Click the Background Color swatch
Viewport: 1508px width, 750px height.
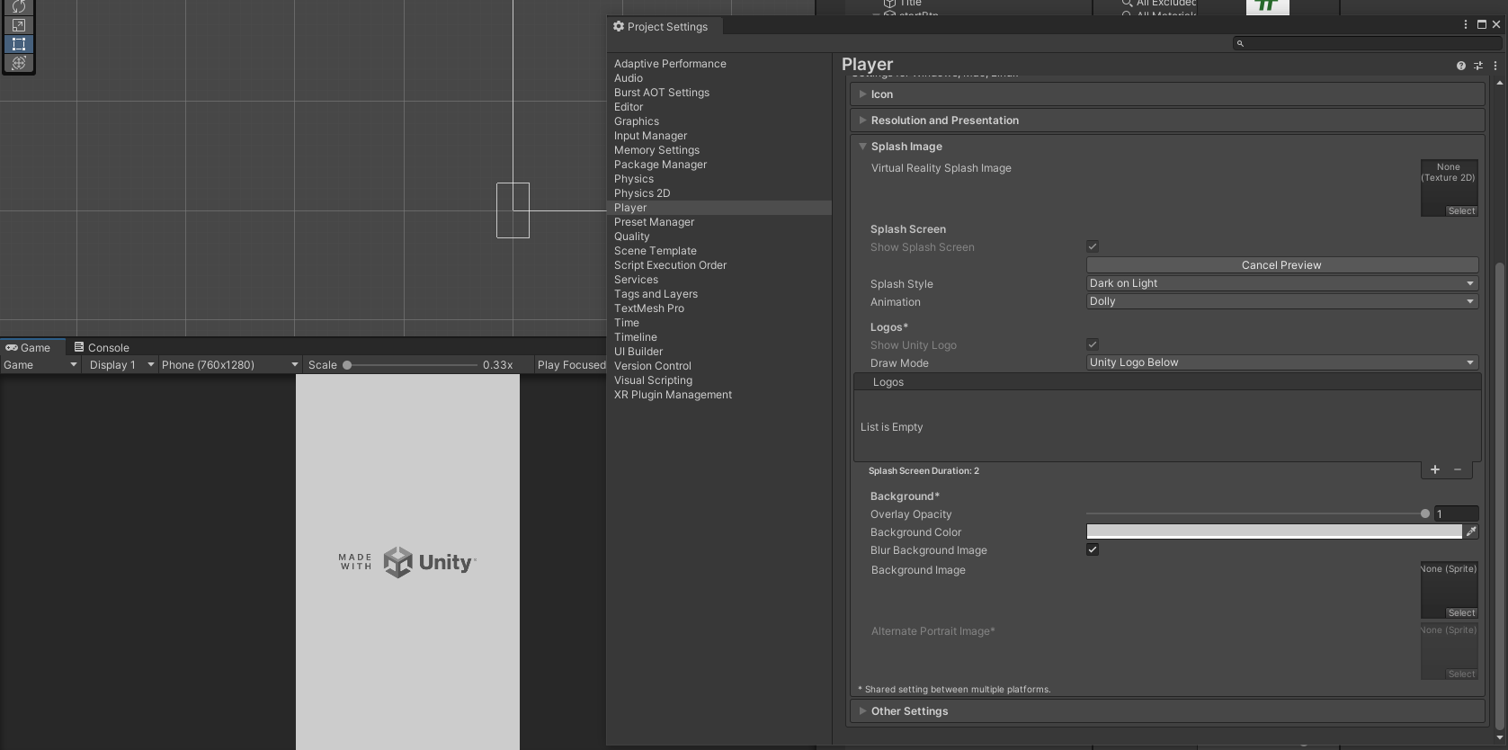click(1274, 532)
